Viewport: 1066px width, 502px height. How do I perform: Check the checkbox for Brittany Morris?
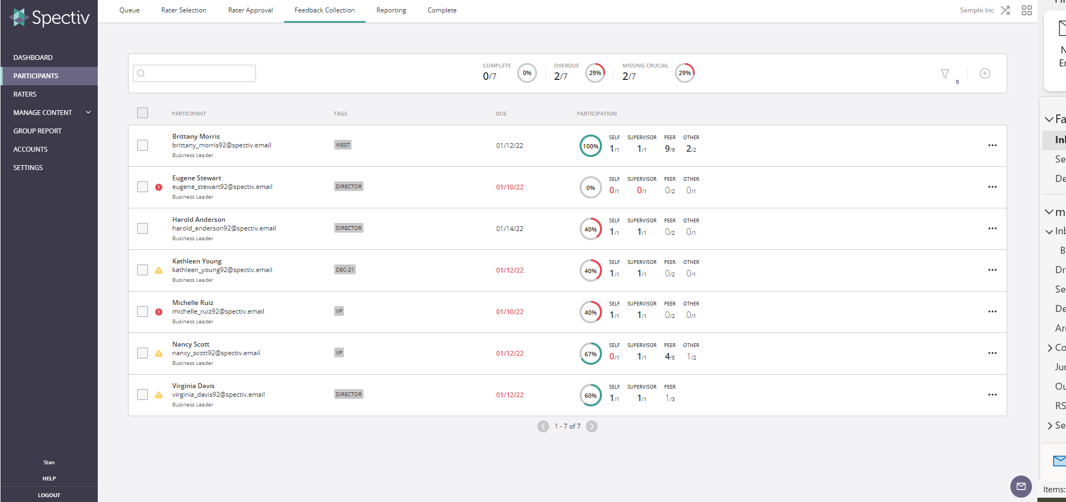click(143, 145)
